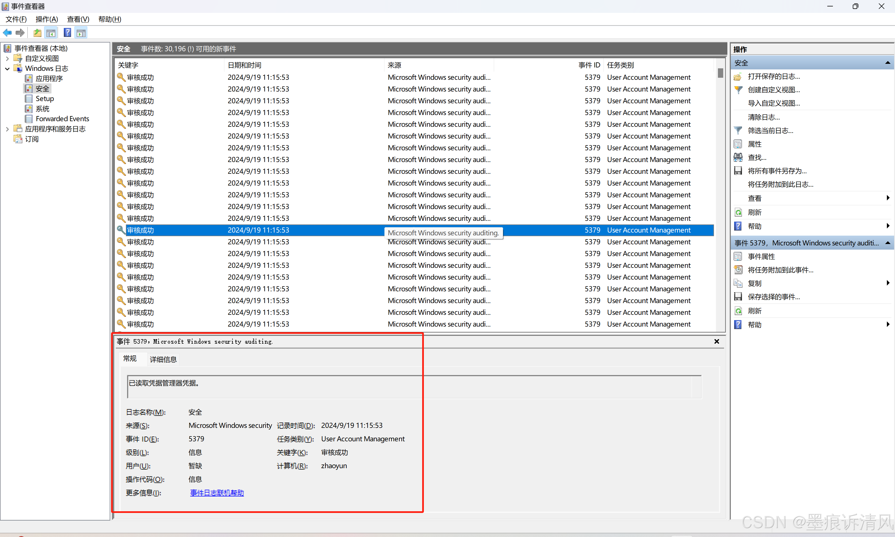Click the blue help question-mark toolbar icon
This screenshot has width=895, height=537.
coord(67,33)
